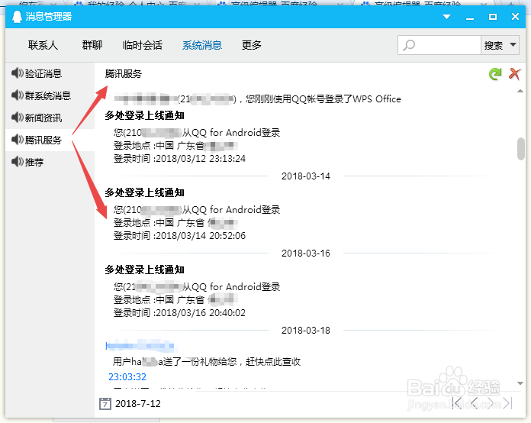Click the message list scroll up arrow
531x423 pixels.
(520, 91)
